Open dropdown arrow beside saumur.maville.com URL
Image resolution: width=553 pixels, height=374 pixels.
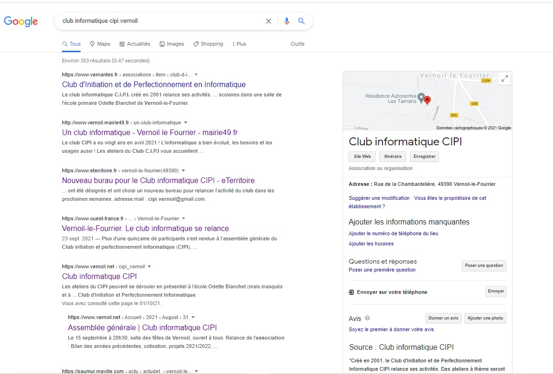point(197,371)
